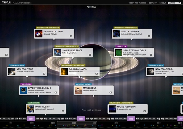Click the Solar Dynamics sun thumbnail
The height and width of the screenshot is (129, 183).
[x=64, y=72]
